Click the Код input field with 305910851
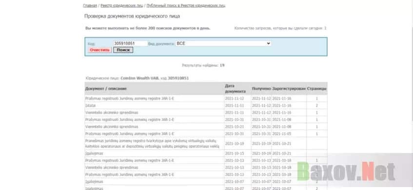The image size is (413, 190). [x=130, y=43]
